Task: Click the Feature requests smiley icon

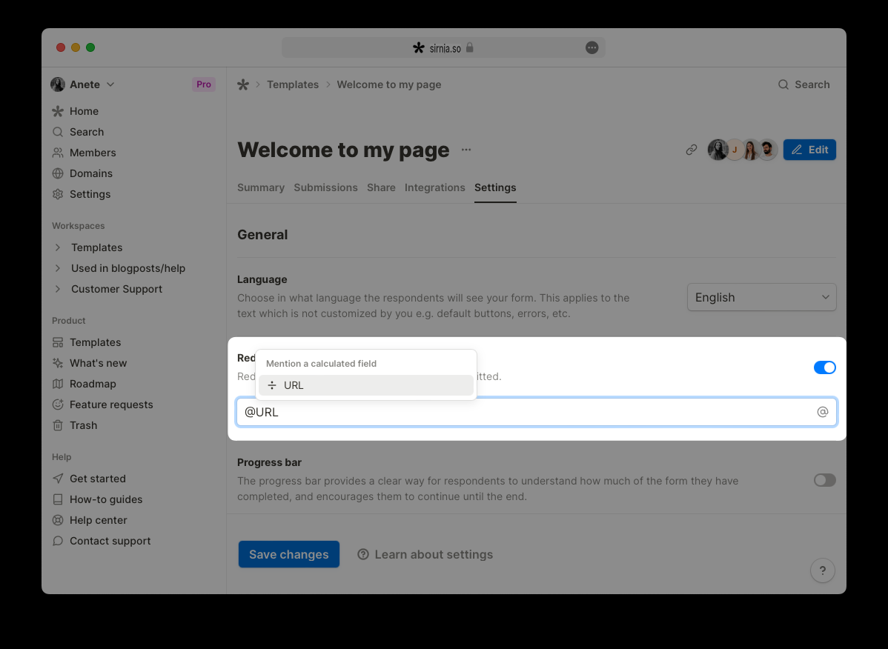Action: click(58, 405)
